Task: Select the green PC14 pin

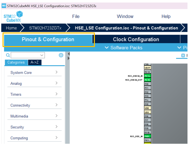Action: (147, 76)
